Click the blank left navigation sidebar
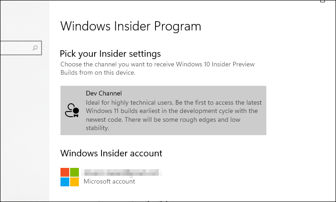This screenshot has height=202, width=336. coord(24,129)
